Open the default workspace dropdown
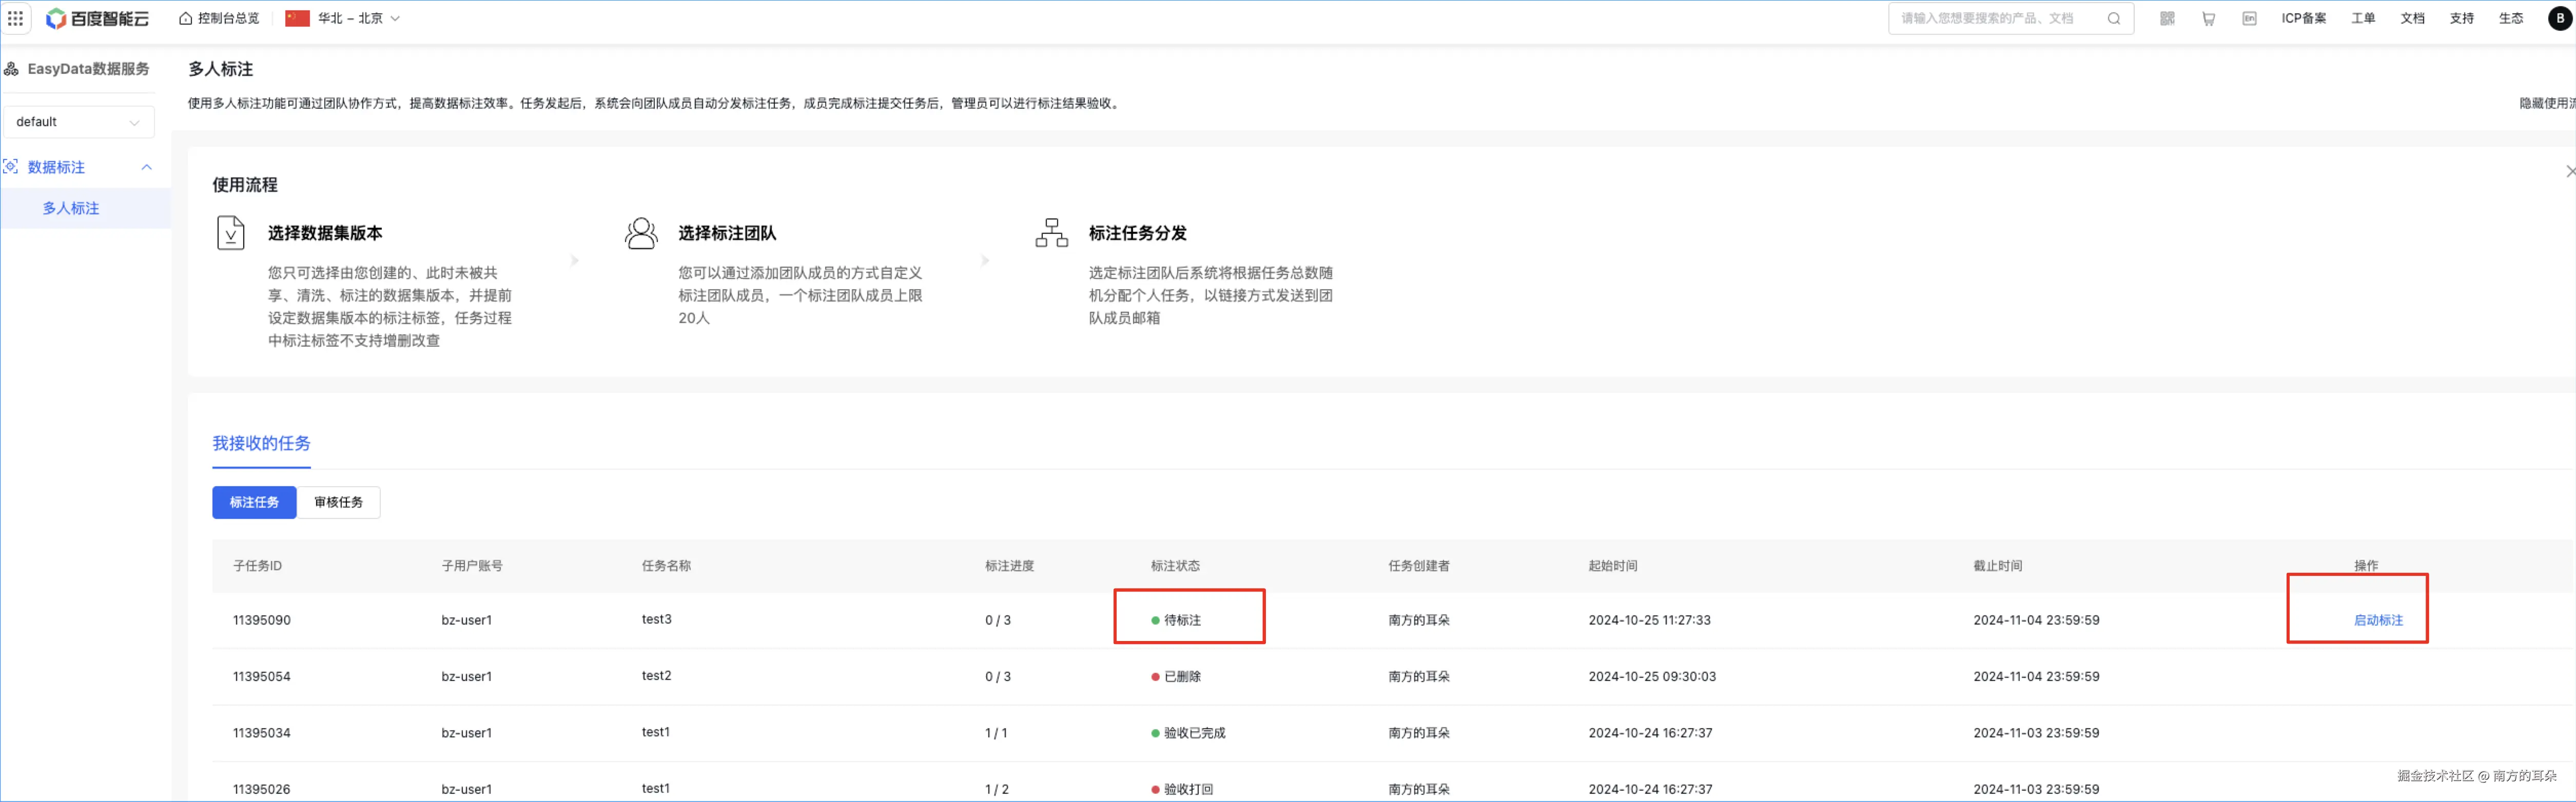This screenshot has width=2576, height=802. (x=78, y=122)
